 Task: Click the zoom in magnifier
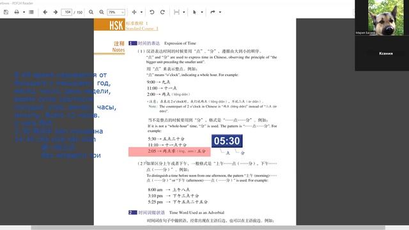click(x=102, y=12)
